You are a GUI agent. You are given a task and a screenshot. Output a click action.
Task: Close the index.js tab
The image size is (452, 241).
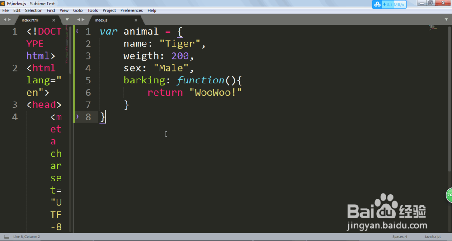tap(136, 20)
